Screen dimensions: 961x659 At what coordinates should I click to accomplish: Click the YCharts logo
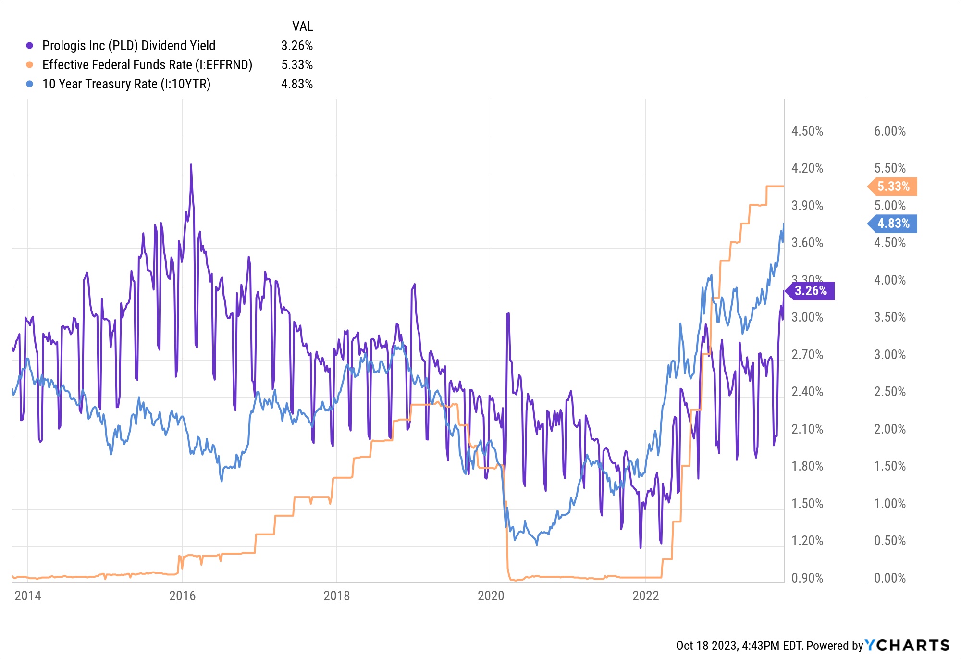tap(907, 645)
